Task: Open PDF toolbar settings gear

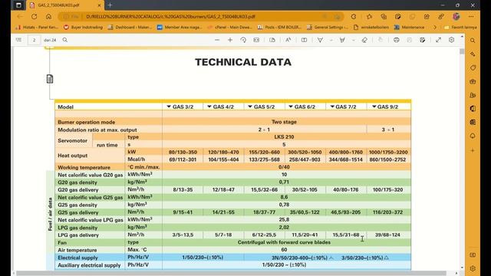Action: (x=451, y=40)
